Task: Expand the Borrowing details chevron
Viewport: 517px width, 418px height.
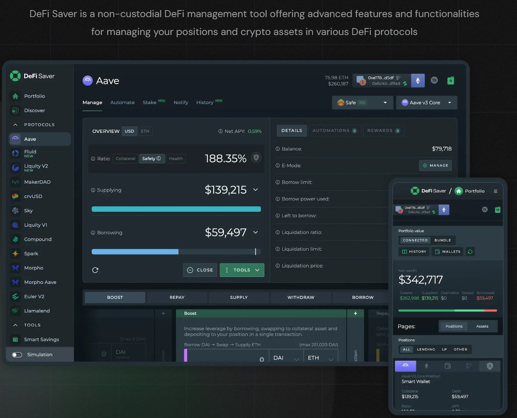Action: 256,232
